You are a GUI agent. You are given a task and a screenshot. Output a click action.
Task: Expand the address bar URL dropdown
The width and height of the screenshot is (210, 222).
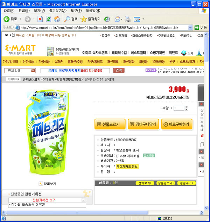click(190, 28)
